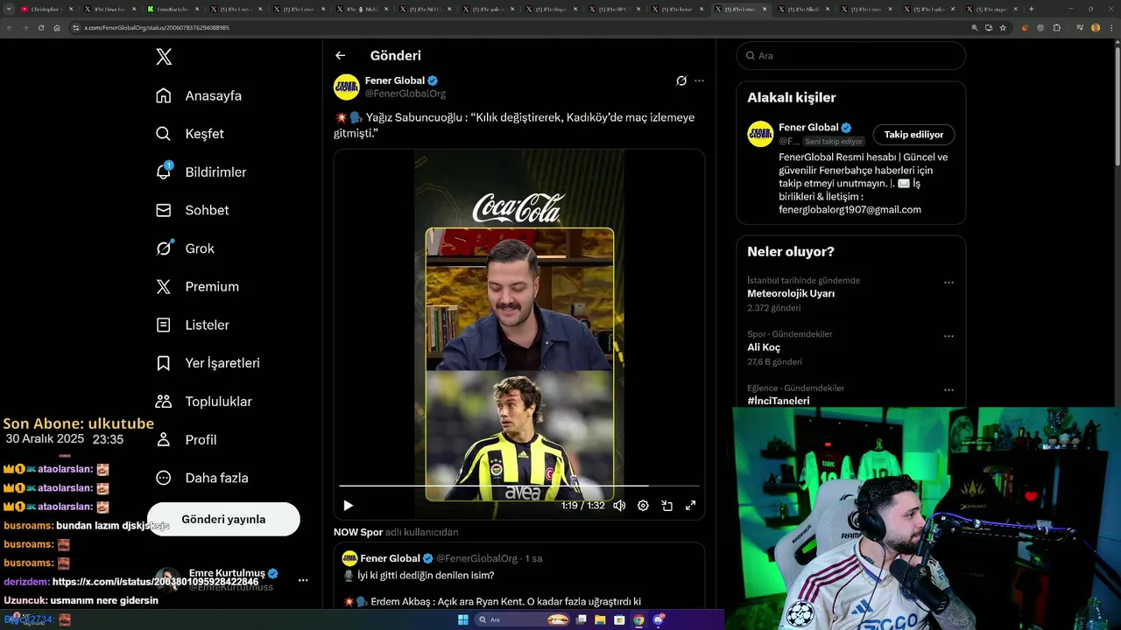
Task: Open the Premium page
Action: coord(197,286)
